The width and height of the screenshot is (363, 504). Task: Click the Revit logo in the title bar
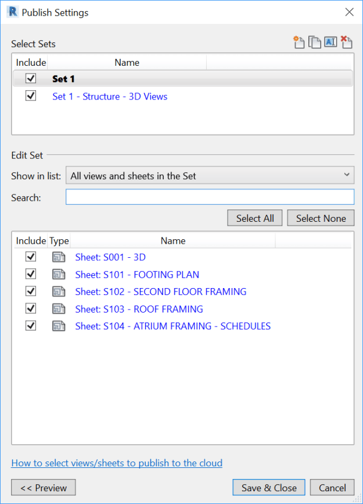coord(12,12)
